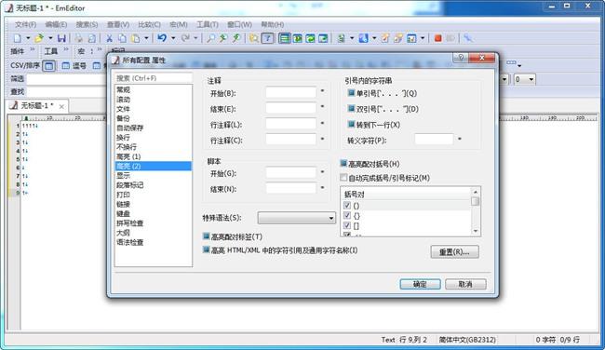Open dropdown arrow next to New icon
The image size is (605, 350).
[28, 38]
